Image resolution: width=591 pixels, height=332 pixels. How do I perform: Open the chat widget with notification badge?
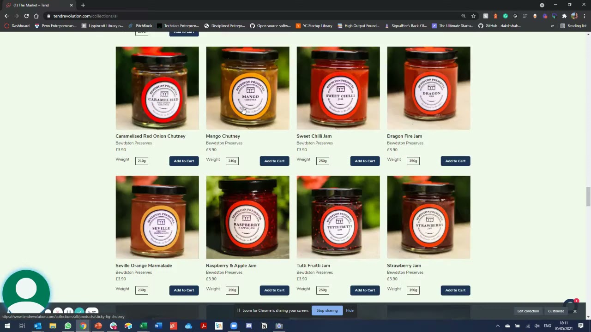click(x=571, y=304)
